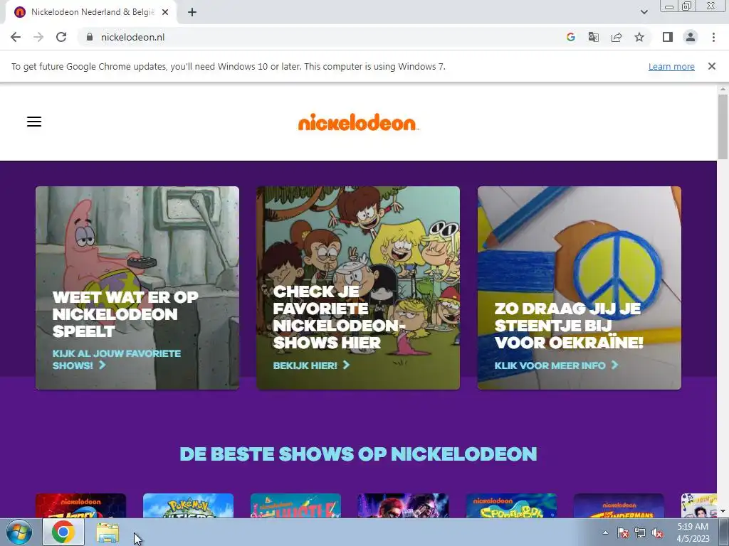Click the Share this page icon

point(617,37)
